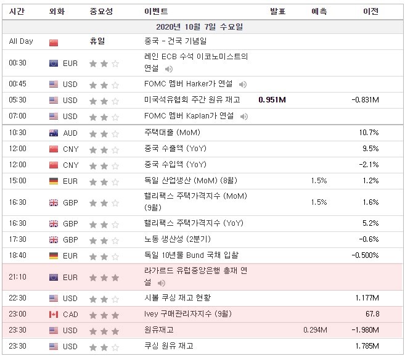Open event 노동 생산성 (2분기)
The image size is (405, 356).
pos(178,239)
